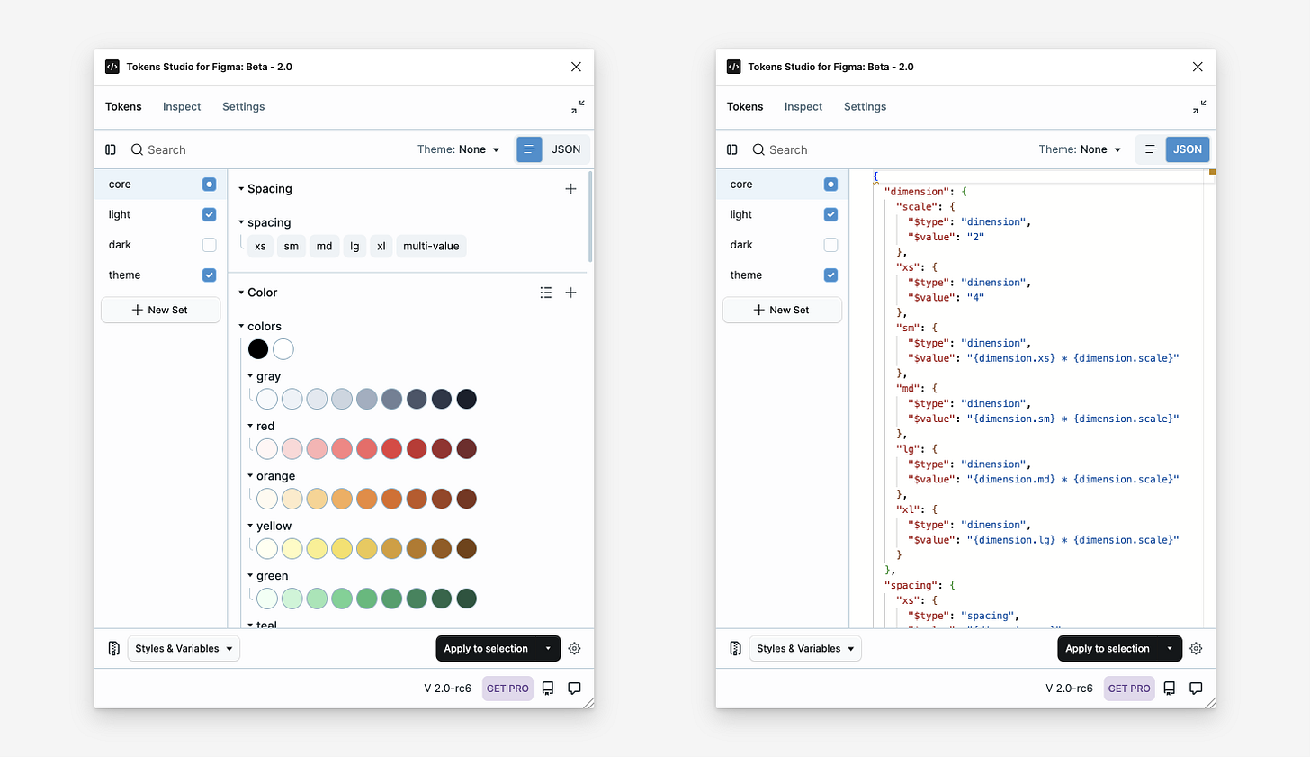The width and height of the screenshot is (1310, 757).
Task: Enable dark set checkbox in right window
Action: (830, 245)
